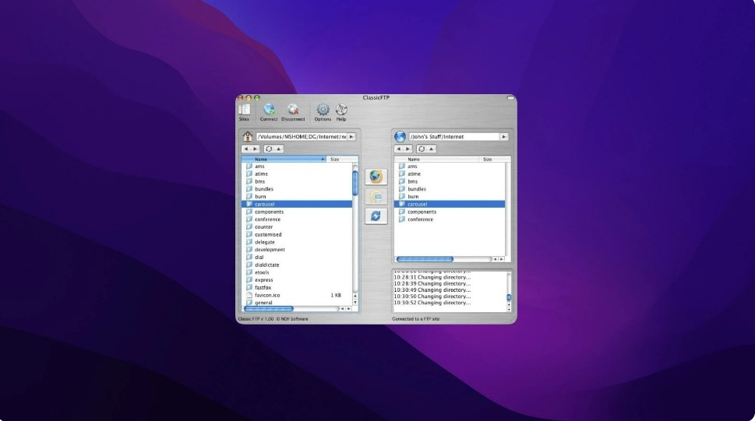Screen dimensions: 755x421
Task: Sort local pane by Name column
Action: pyautogui.click(x=284, y=160)
